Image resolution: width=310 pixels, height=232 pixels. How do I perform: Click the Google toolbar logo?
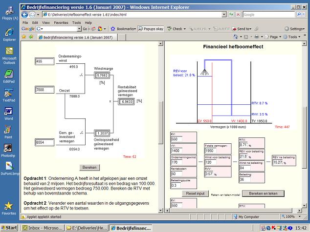(28, 29)
